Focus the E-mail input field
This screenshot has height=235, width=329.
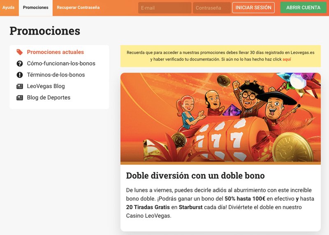pos(165,8)
